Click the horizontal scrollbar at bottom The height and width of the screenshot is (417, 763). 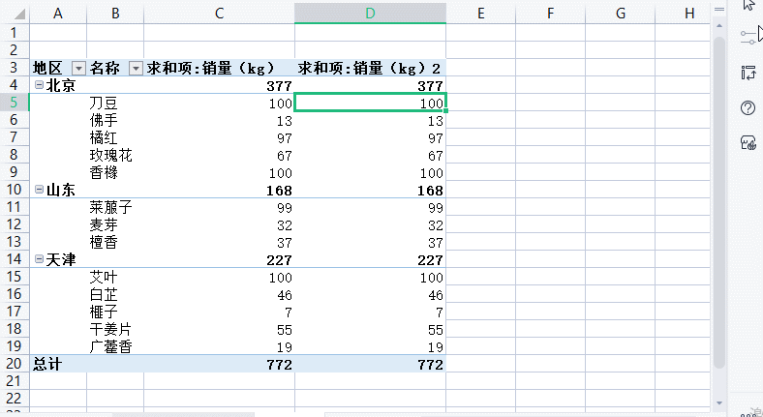[184, 414]
